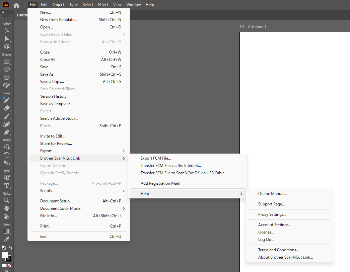Choose Transfer FCM File via the Internet...

[188, 165]
